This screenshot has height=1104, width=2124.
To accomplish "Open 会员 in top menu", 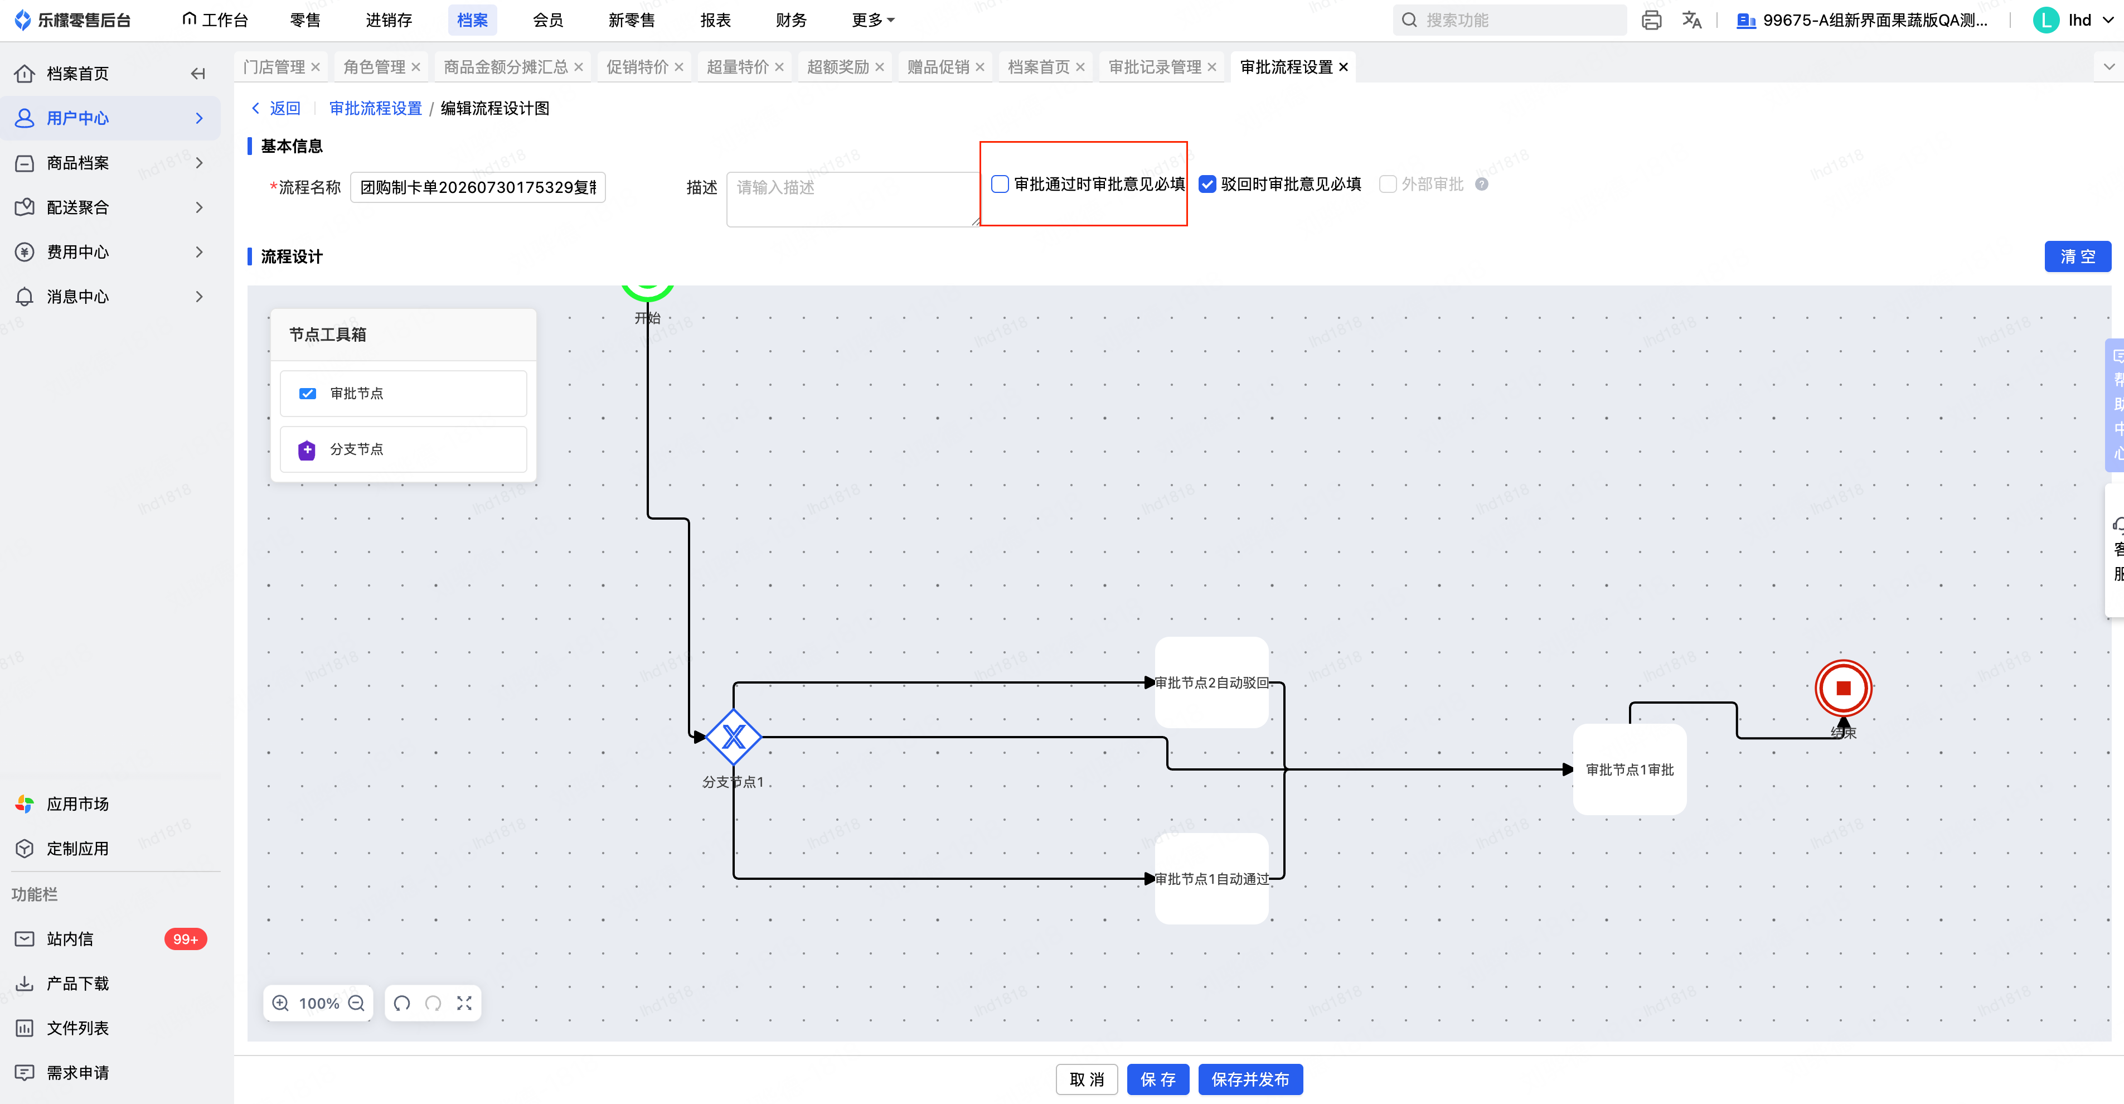I will pyautogui.click(x=547, y=20).
